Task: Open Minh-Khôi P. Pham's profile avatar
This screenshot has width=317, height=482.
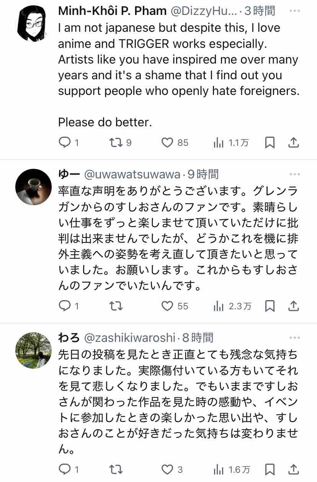Action: tap(33, 24)
